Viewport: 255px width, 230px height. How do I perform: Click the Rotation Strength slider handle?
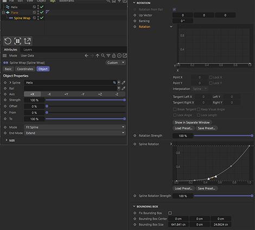pyautogui.click(x=252, y=135)
